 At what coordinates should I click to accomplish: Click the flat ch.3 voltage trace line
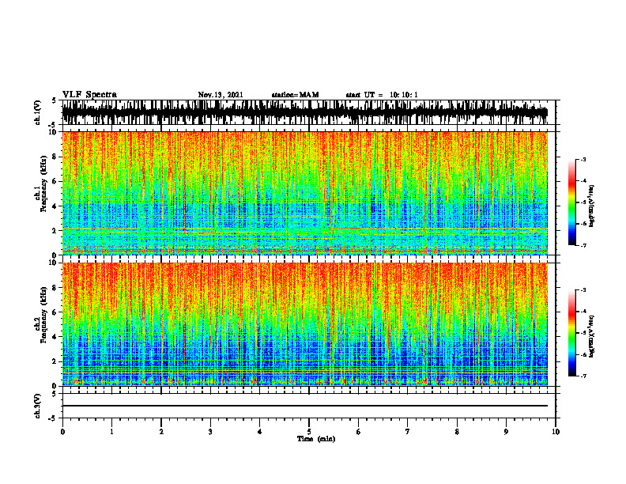point(304,406)
